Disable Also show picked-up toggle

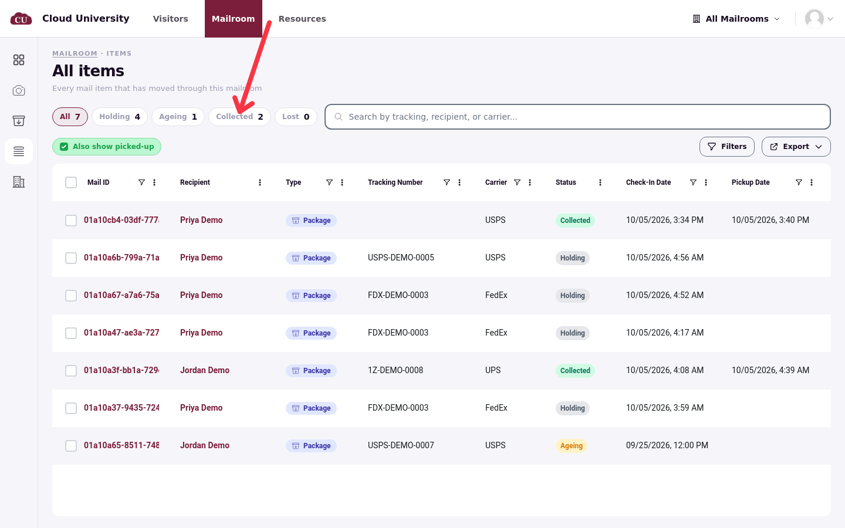click(107, 147)
